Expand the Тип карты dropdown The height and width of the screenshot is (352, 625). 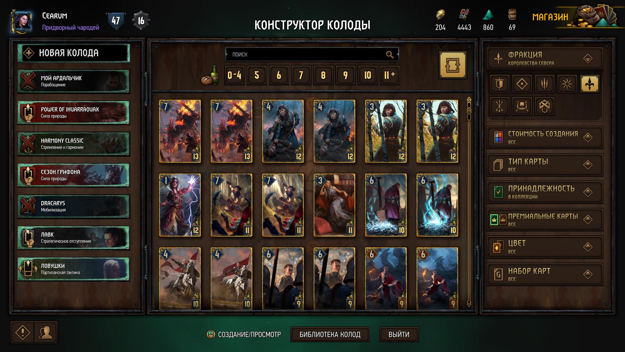(545, 165)
